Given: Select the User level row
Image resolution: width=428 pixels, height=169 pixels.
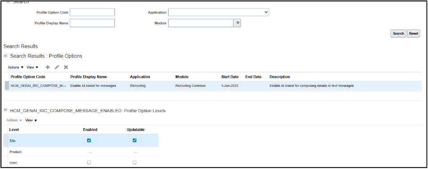Looking at the screenshot, I should coord(81,162).
